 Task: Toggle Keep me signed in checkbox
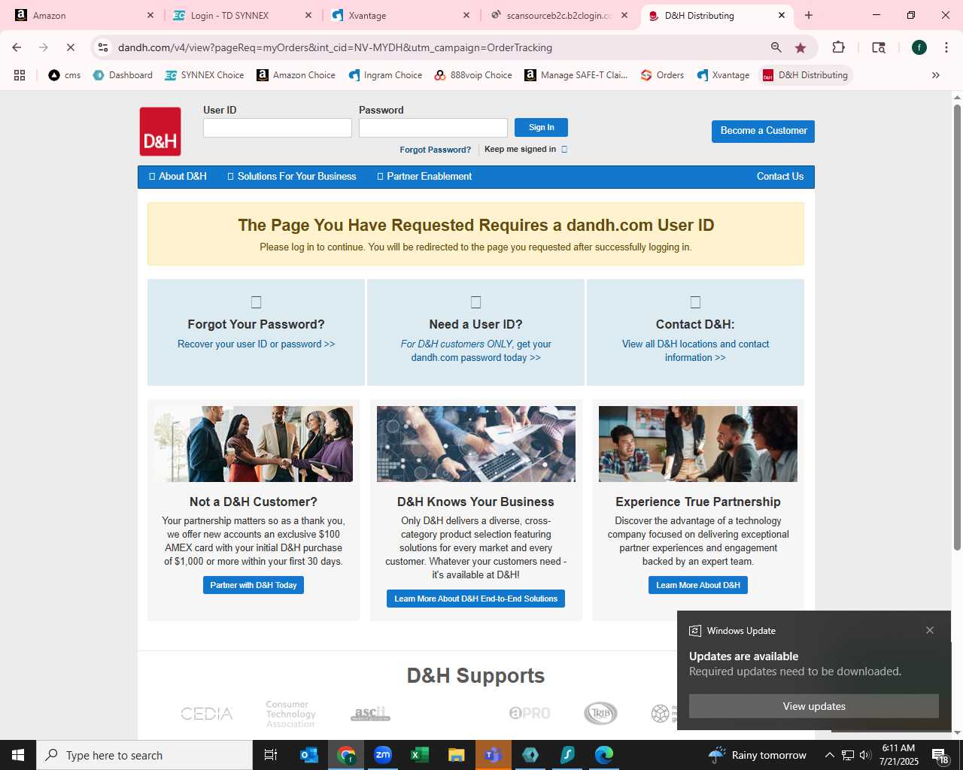(564, 149)
